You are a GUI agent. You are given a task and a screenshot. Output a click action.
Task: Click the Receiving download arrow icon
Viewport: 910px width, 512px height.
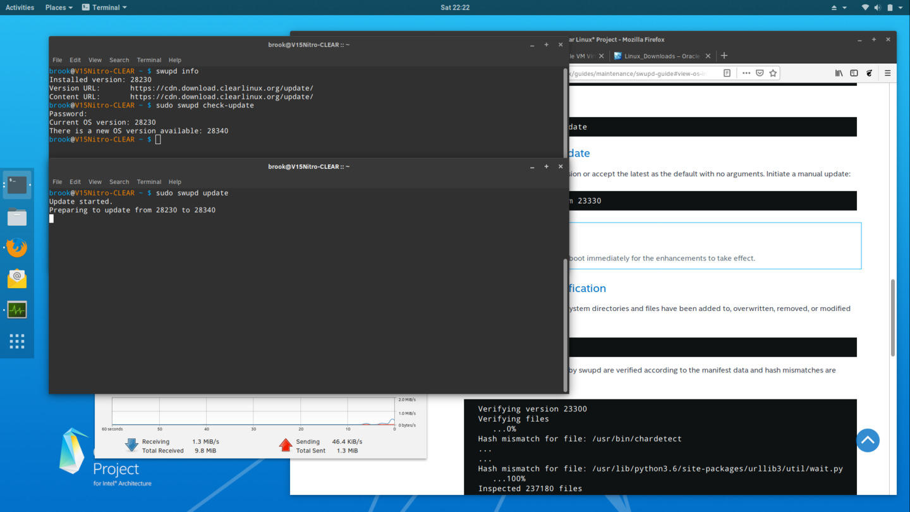[131, 445]
